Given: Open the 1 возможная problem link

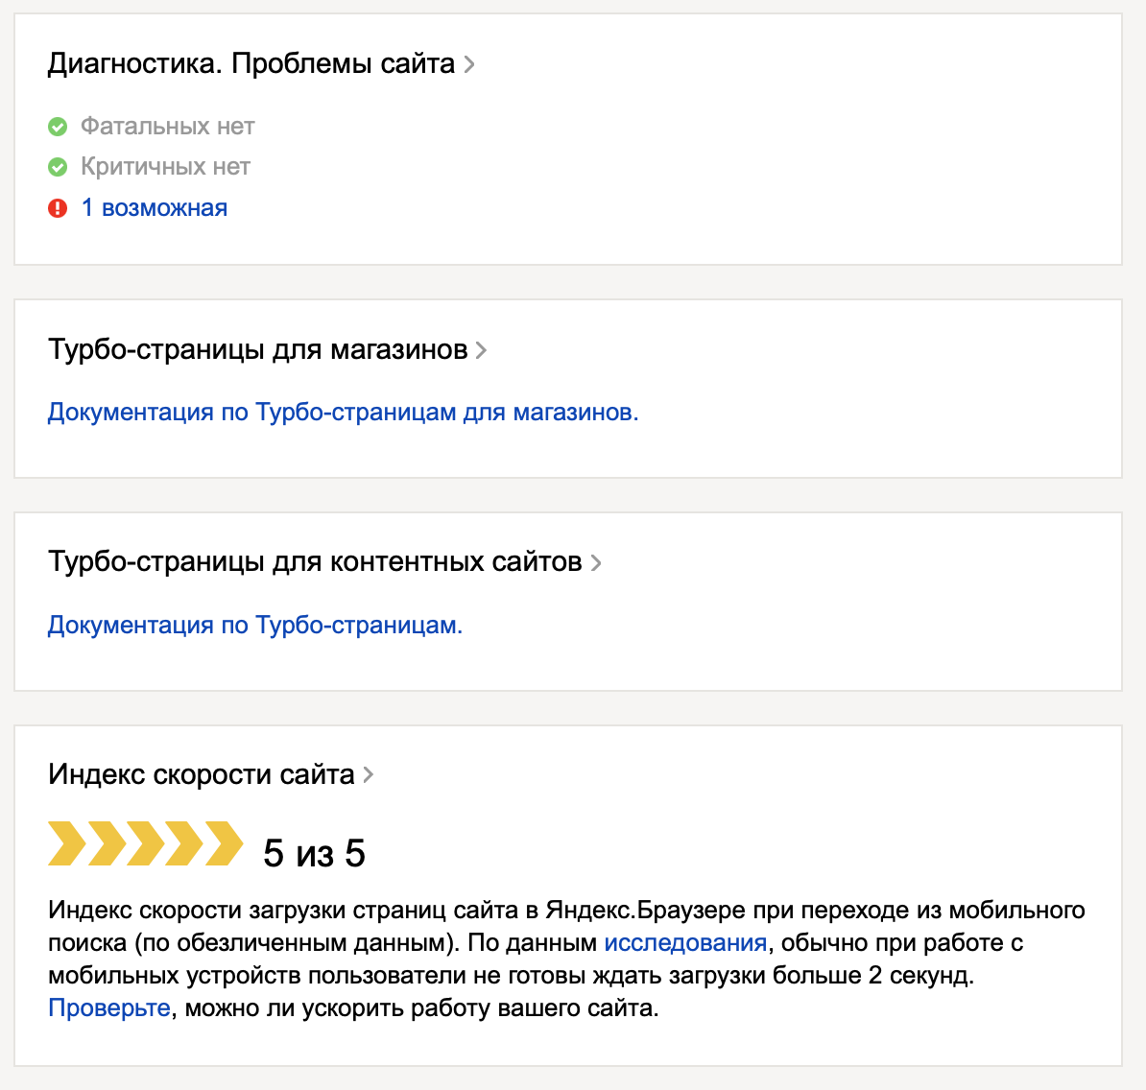Looking at the screenshot, I should click(155, 208).
